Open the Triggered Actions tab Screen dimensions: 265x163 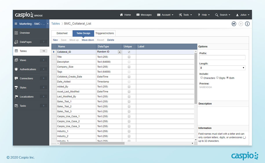[x=105, y=33]
